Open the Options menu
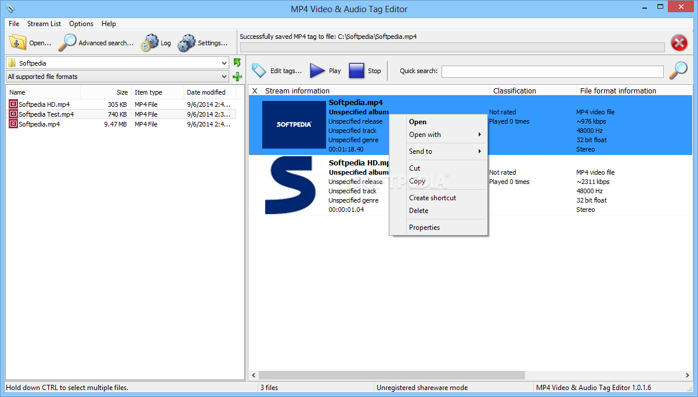Viewport: 698px width, 397px height. click(x=81, y=24)
